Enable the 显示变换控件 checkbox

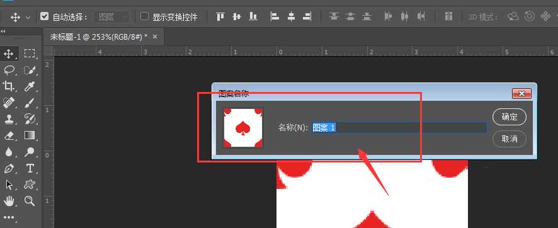pos(144,16)
